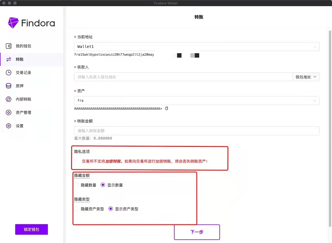Viewport: 332px width, 243px height.
Task: Click the 资产 field label
Action: click(x=81, y=91)
